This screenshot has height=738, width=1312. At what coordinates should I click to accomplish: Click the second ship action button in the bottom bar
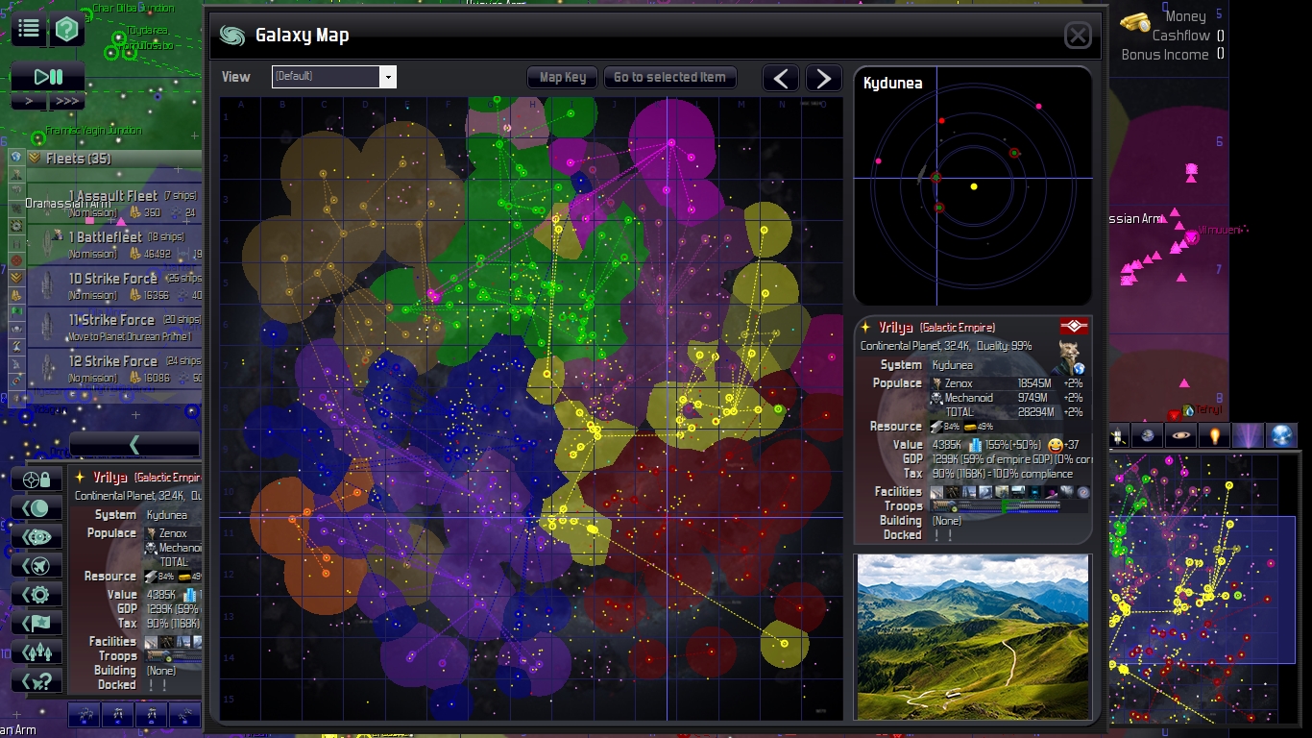click(117, 714)
